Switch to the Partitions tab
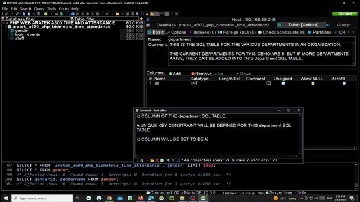 [x=319, y=33]
